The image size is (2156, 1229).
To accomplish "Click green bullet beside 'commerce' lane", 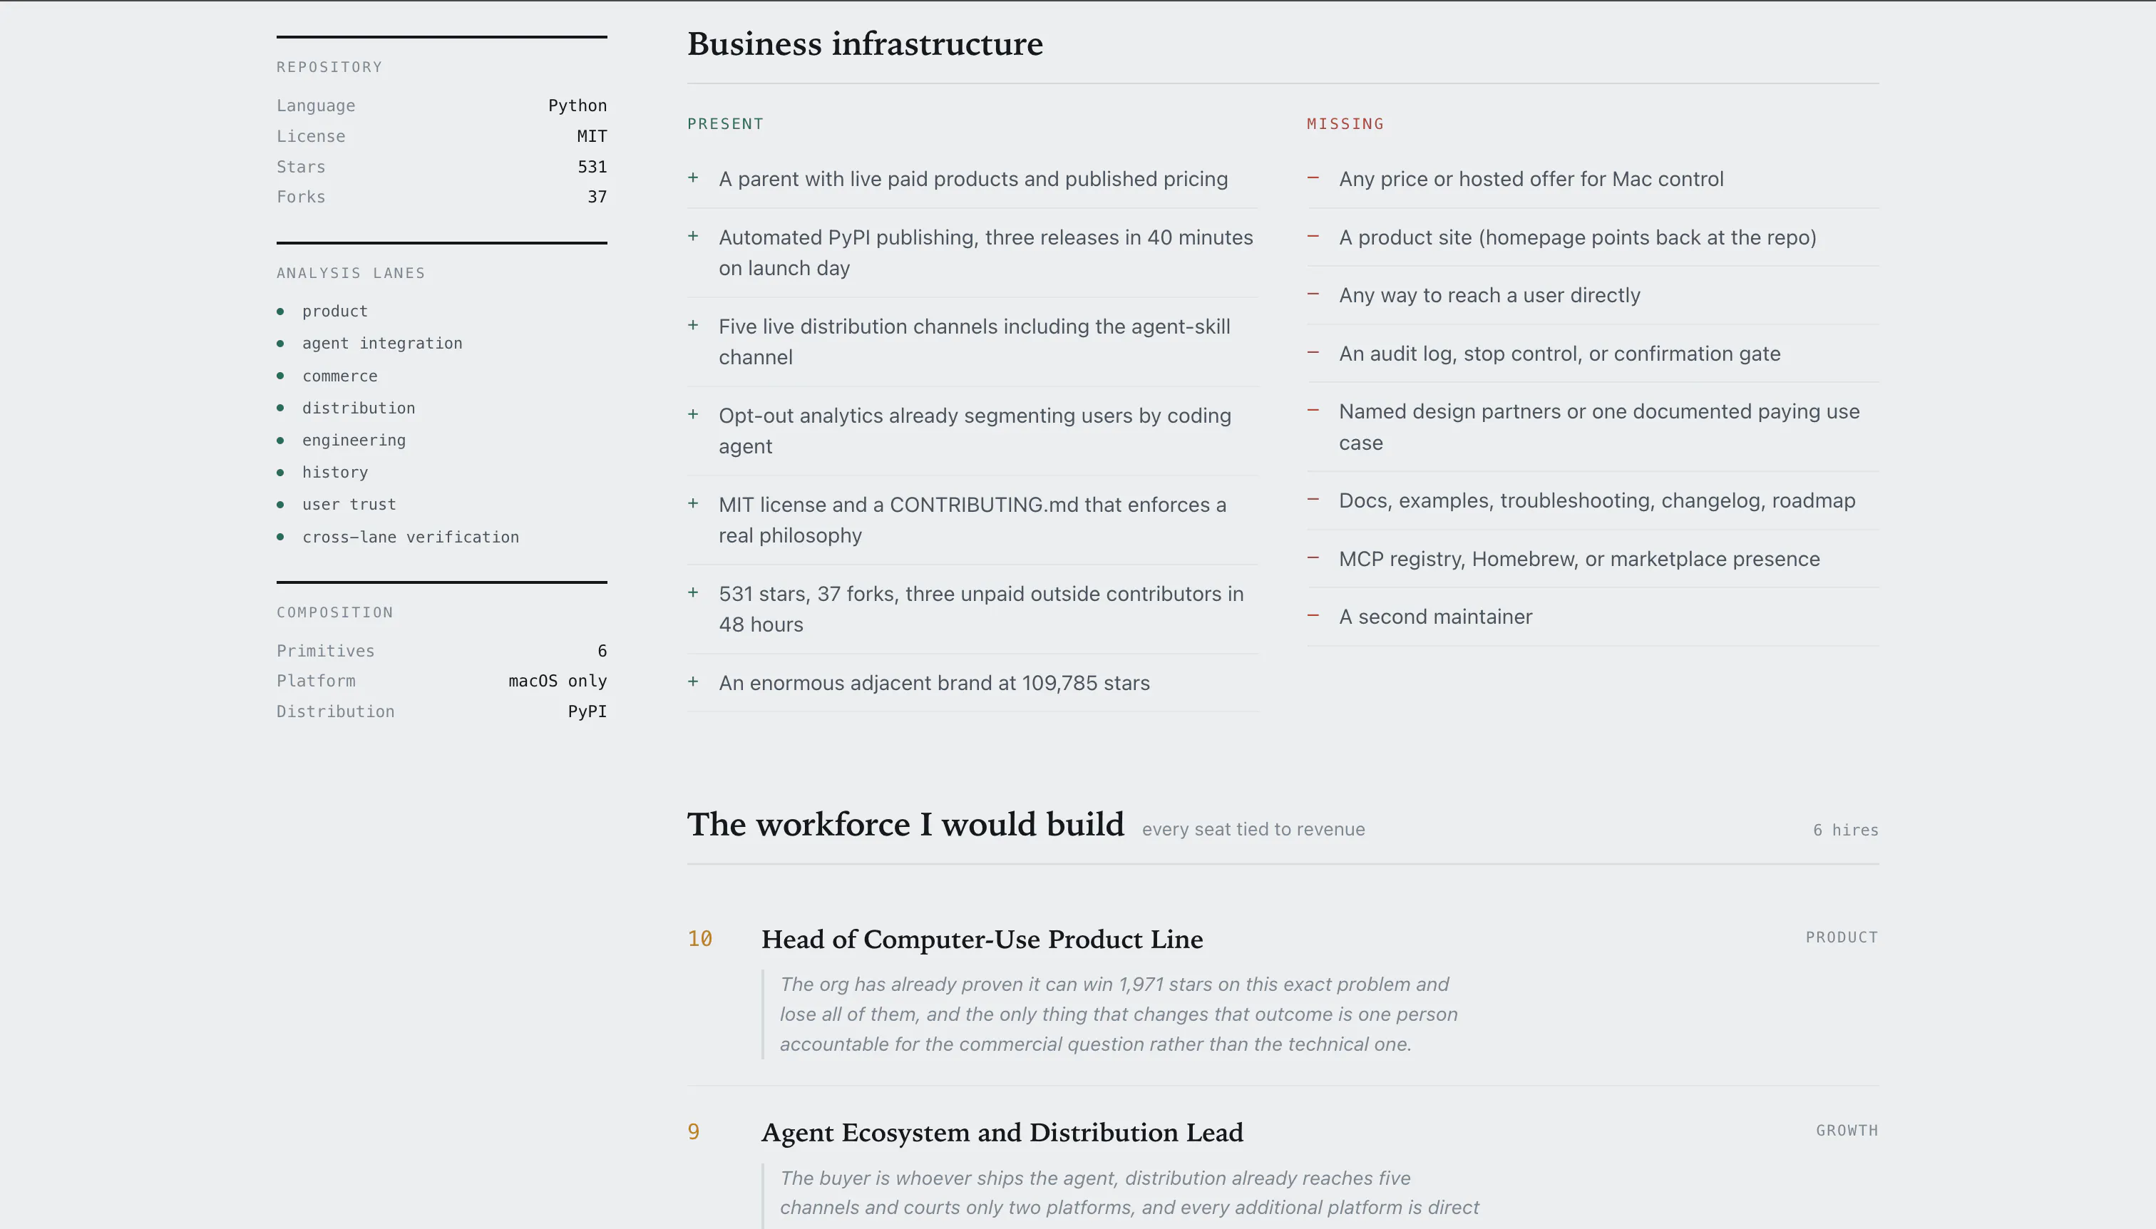I will (x=280, y=376).
